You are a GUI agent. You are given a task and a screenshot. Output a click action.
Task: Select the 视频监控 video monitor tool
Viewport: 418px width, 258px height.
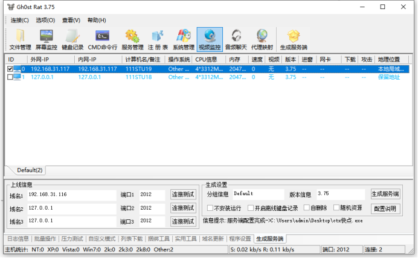pos(210,40)
